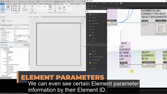
Task: Open Dynamo Settings menu
Action: [111, 3]
